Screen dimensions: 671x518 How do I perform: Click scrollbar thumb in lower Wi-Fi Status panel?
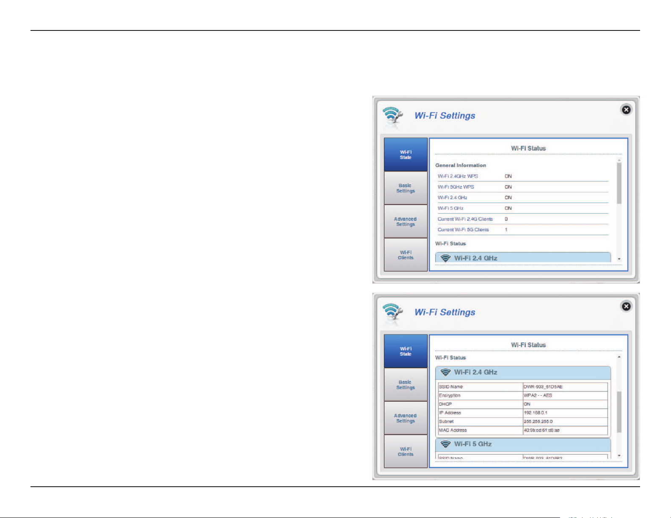coord(619,412)
